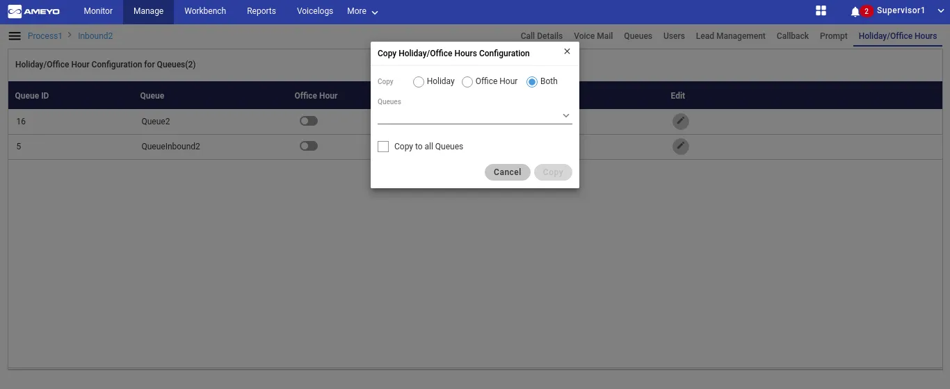This screenshot has height=389, width=950.
Task: Open the Manage menu
Action: pyautogui.click(x=148, y=11)
